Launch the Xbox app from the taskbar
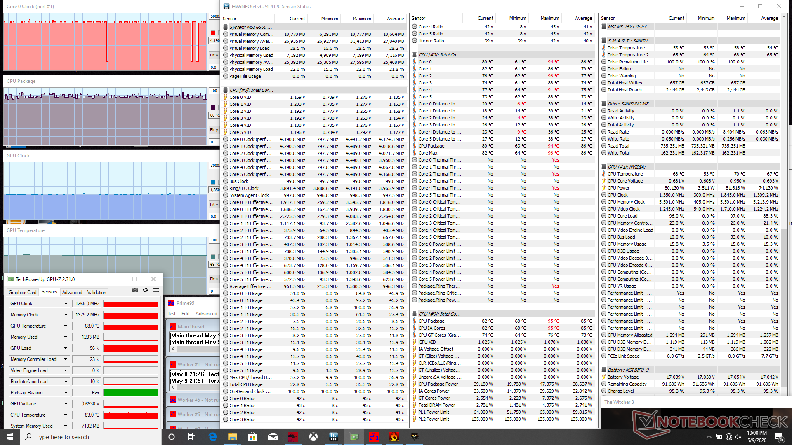The image size is (792, 445). pyautogui.click(x=313, y=437)
